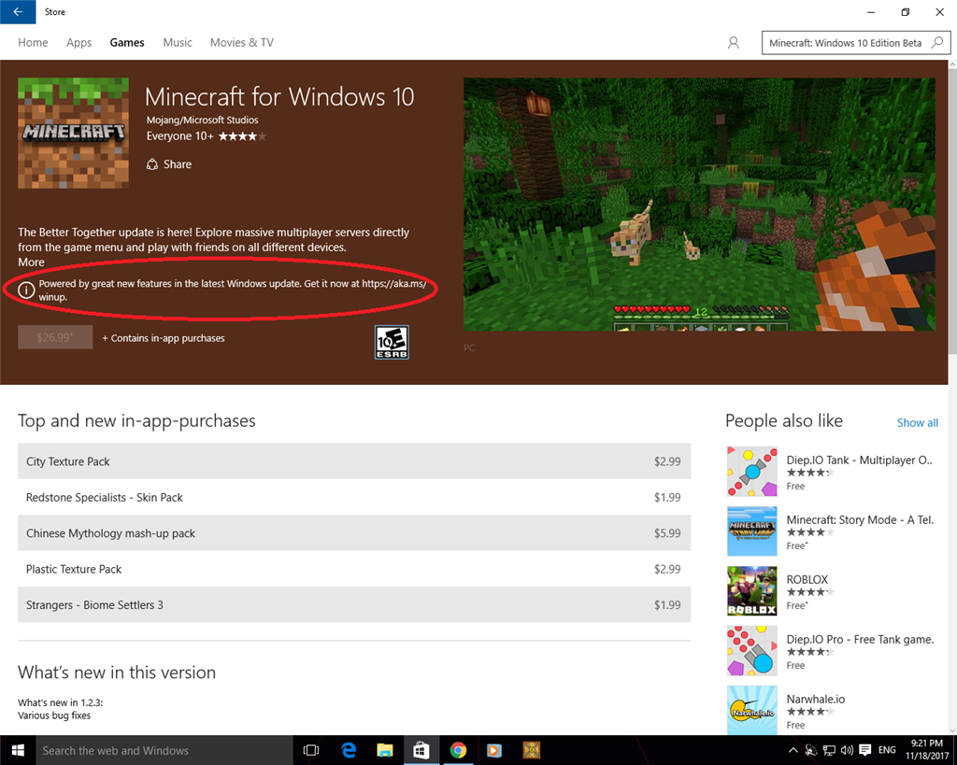Open Plastic Texture Pack row
The width and height of the screenshot is (957, 765).
(x=354, y=569)
